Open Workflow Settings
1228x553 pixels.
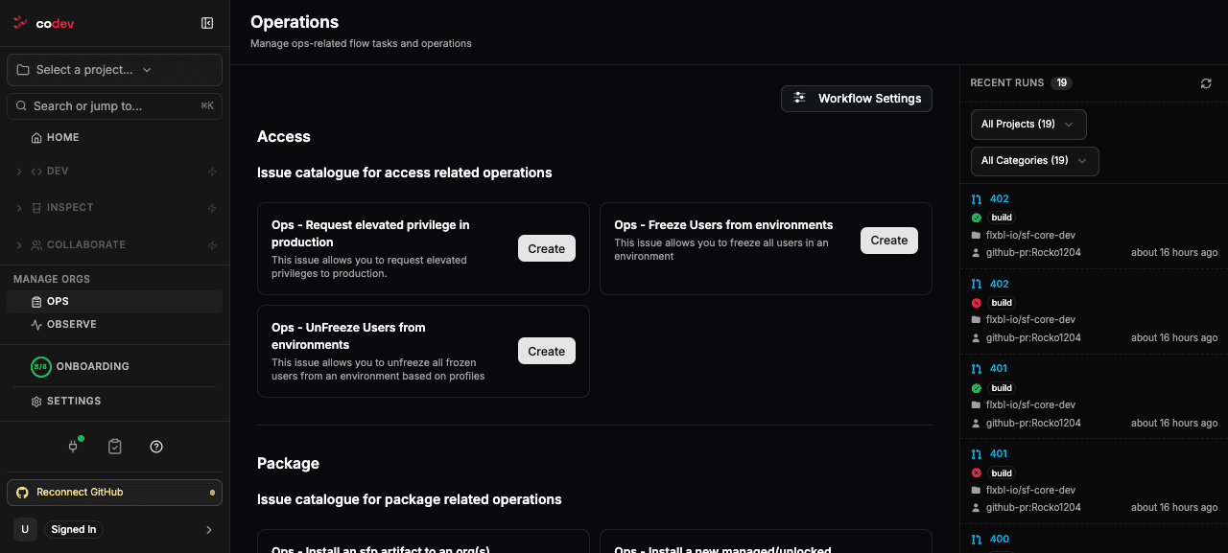point(857,99)
